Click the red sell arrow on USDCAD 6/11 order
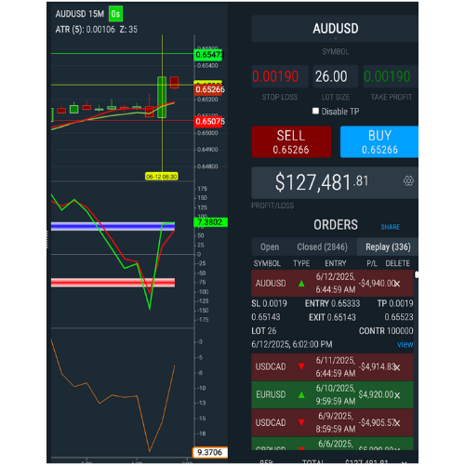The image size is (465, 465). (x=301, y=366)
